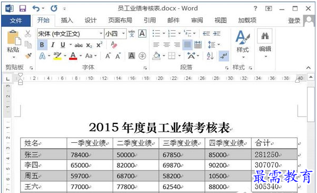Align text left in paragraph group
This screenshot has height=193, width=317.
(x=156, y=44)
